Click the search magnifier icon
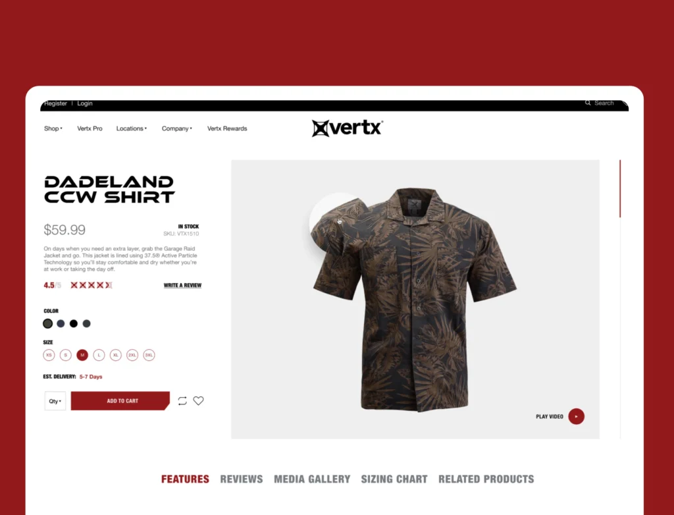 click(588, 103)
